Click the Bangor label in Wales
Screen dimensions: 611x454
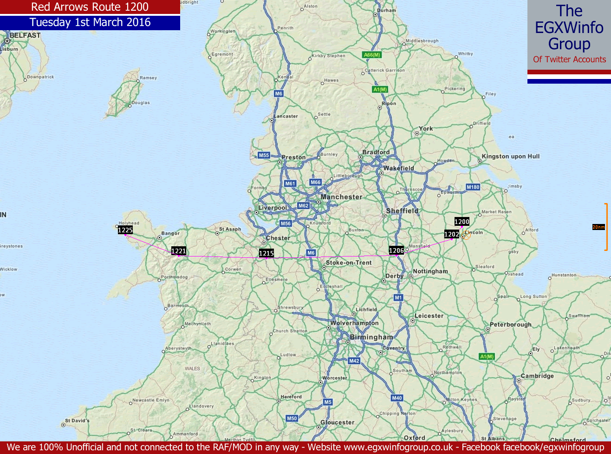tap(170, 234)
